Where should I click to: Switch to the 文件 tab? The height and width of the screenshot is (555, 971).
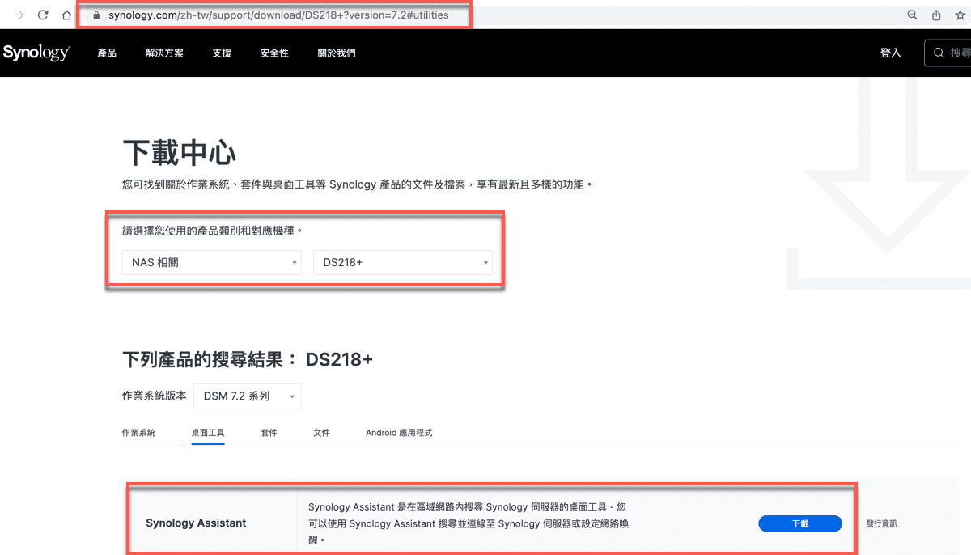tap(321, 433)
